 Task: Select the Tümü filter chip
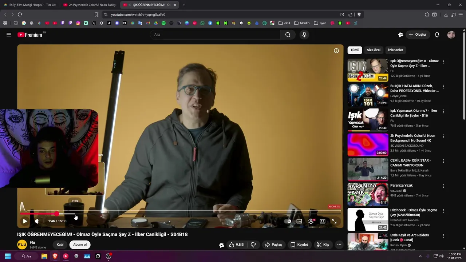click(x=355, y=50)
